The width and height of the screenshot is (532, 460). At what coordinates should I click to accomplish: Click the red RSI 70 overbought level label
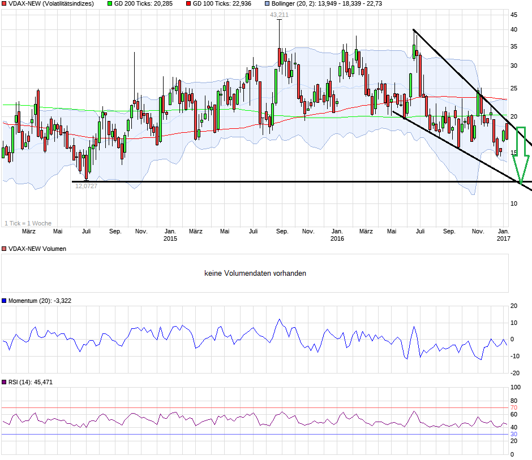[514, 407]
